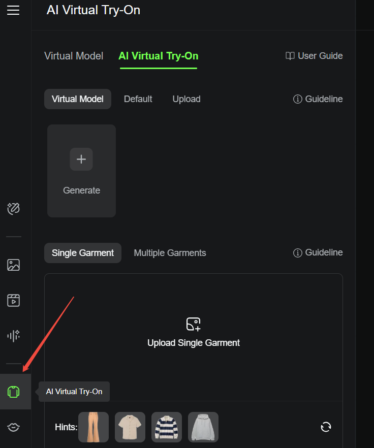374x448 pixels.
Task: Open the hamburger menu
Action: click(x=13, y=10)
